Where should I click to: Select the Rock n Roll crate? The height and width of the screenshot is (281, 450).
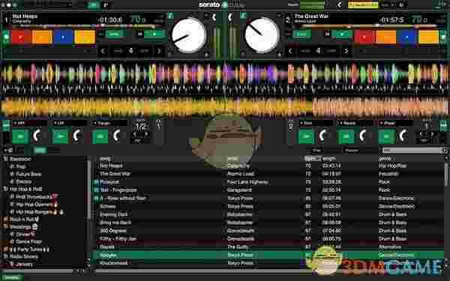(x=24, y=220)
